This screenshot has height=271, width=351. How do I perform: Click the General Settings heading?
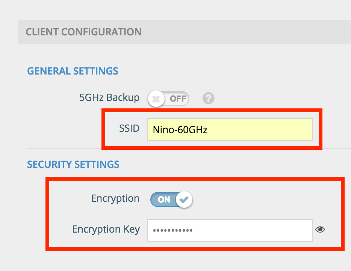point(73,71)
